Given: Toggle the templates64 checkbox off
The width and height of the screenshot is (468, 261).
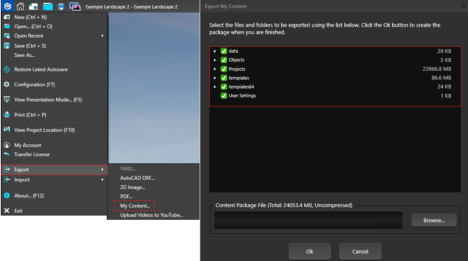Looking at the screenshot, I should point(224,86).
